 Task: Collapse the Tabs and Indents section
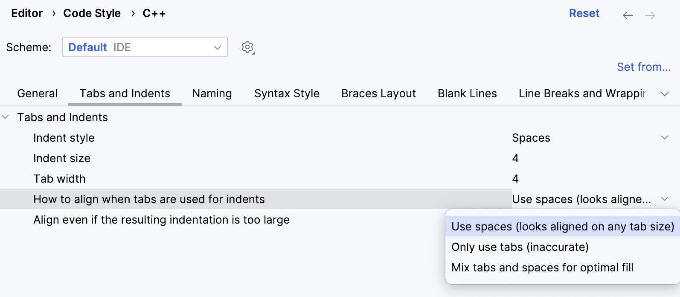[6, 117]
